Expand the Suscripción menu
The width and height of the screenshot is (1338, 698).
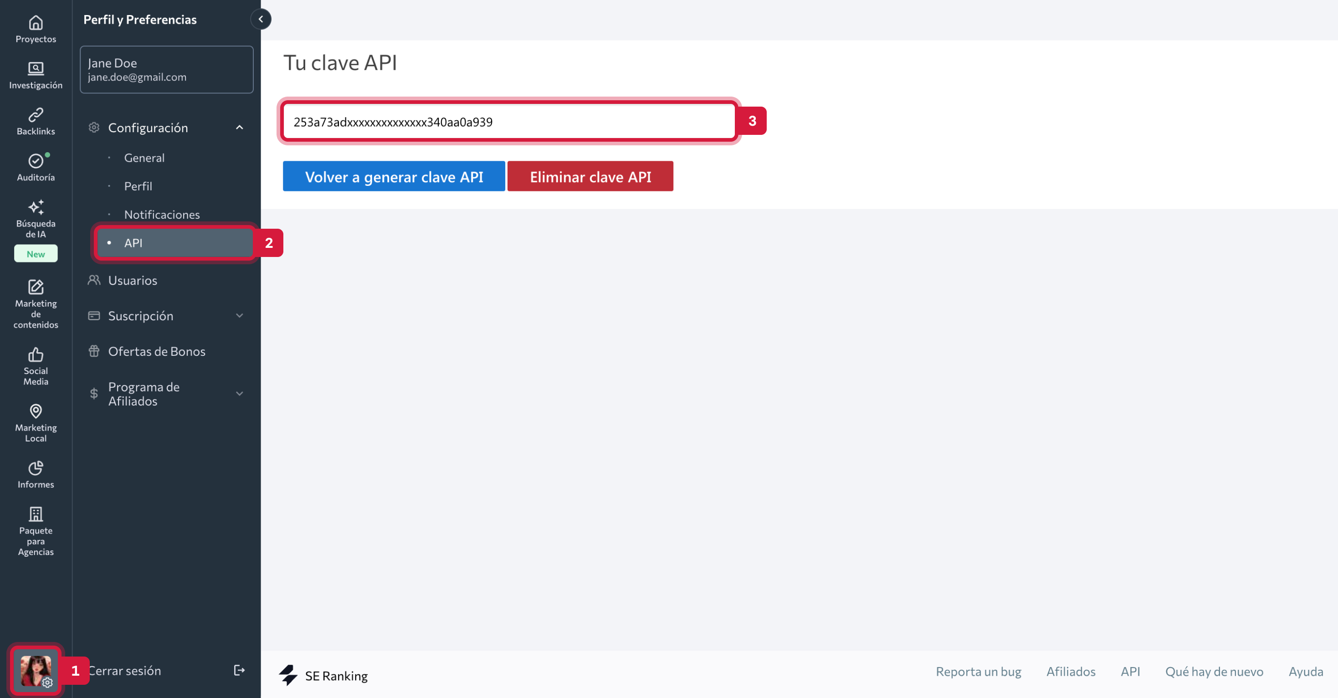click(240, 316)
